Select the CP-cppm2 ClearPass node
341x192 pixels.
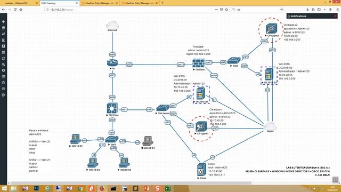(271, 29)
